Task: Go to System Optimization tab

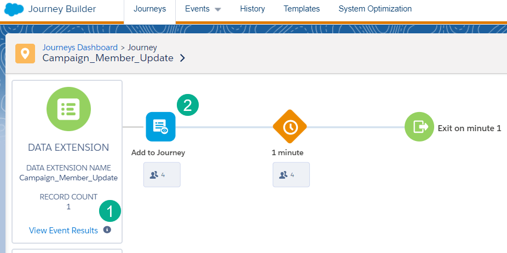Action: [375, 9]
